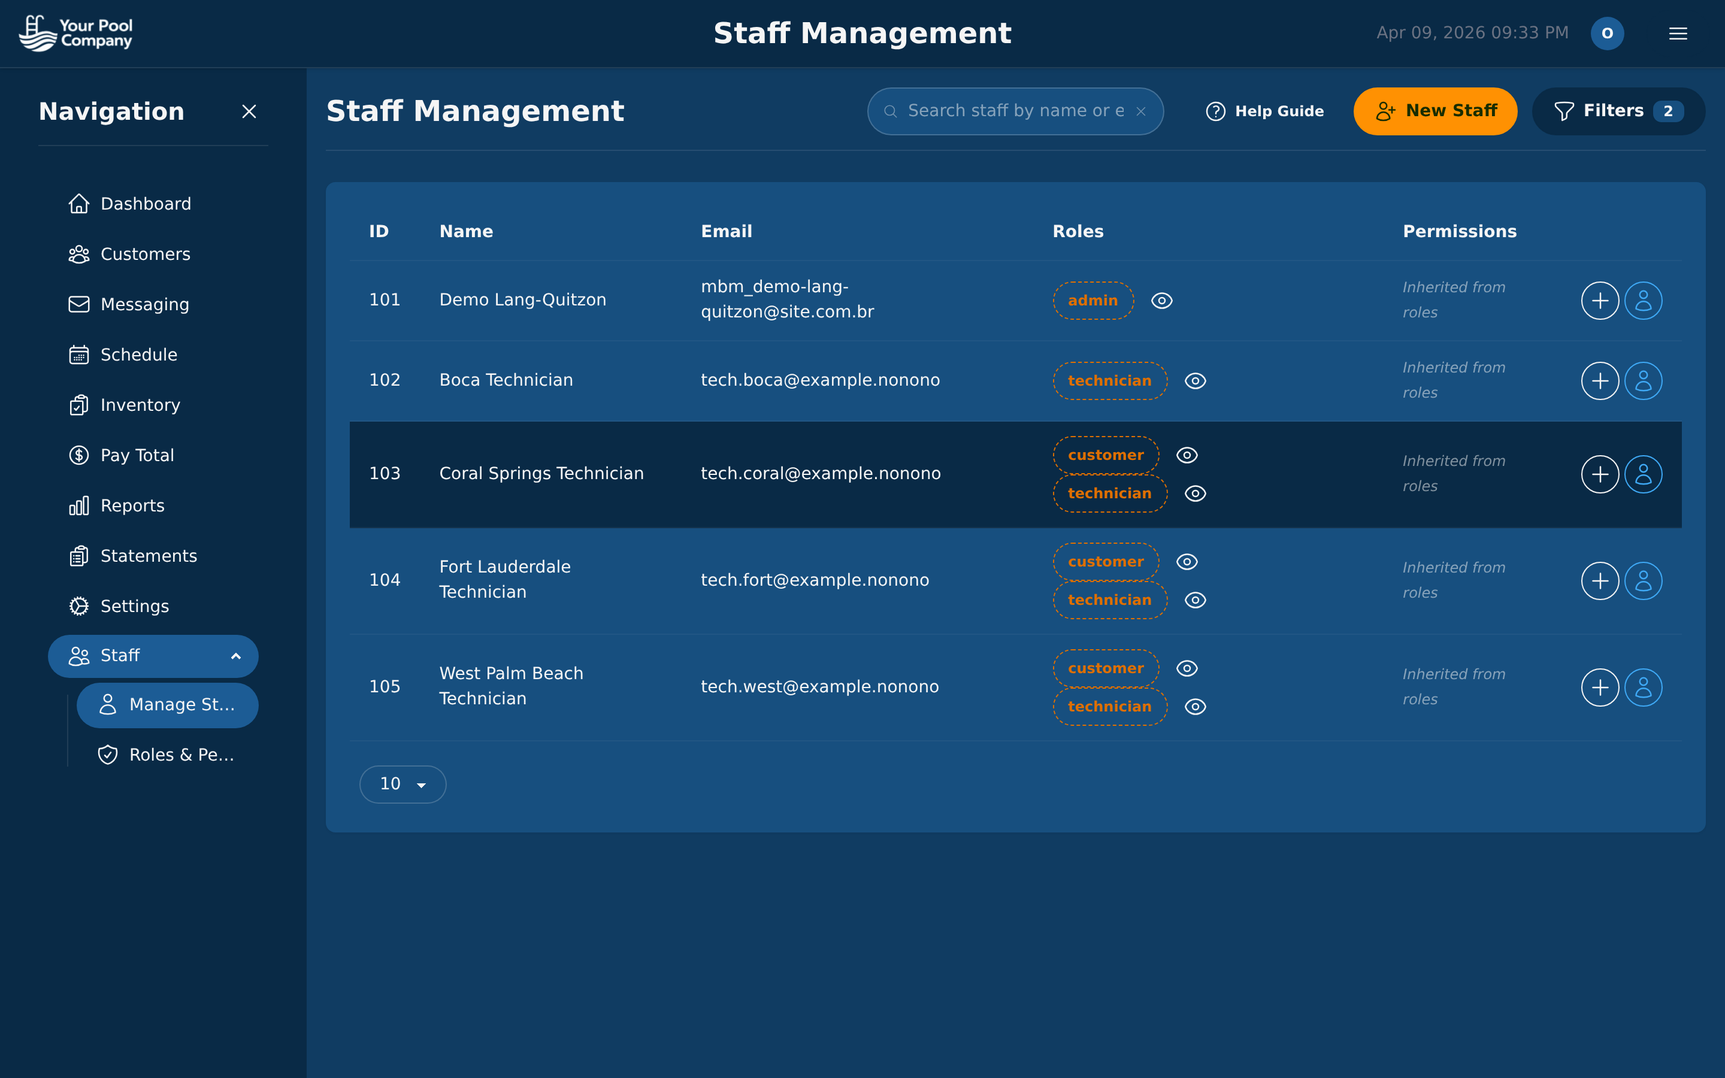Create a new staff member
The width and height of the screenshot is (1725, 1078).
coord(1435,111)
